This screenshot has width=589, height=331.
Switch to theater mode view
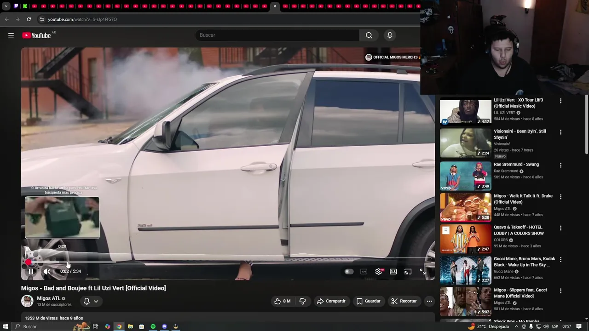coord(393,272)
